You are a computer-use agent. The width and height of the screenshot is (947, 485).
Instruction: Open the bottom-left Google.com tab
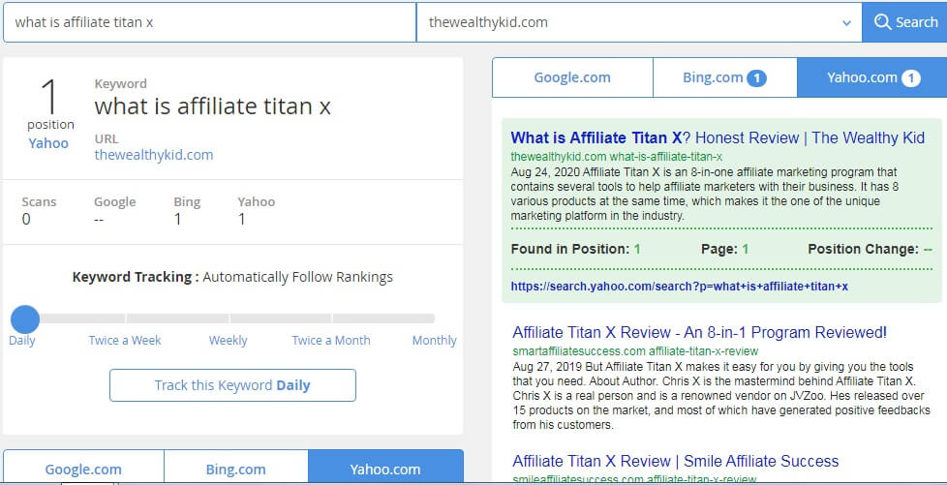coord(83,469)
